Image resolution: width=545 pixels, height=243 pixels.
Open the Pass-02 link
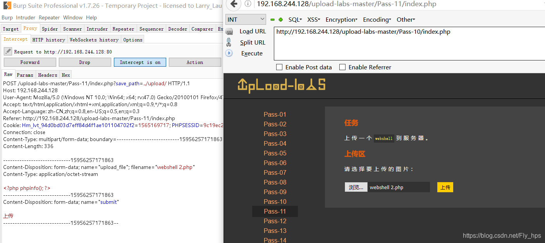coord(275,124)
